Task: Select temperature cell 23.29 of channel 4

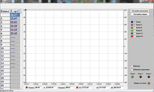Action: (15, 26)
